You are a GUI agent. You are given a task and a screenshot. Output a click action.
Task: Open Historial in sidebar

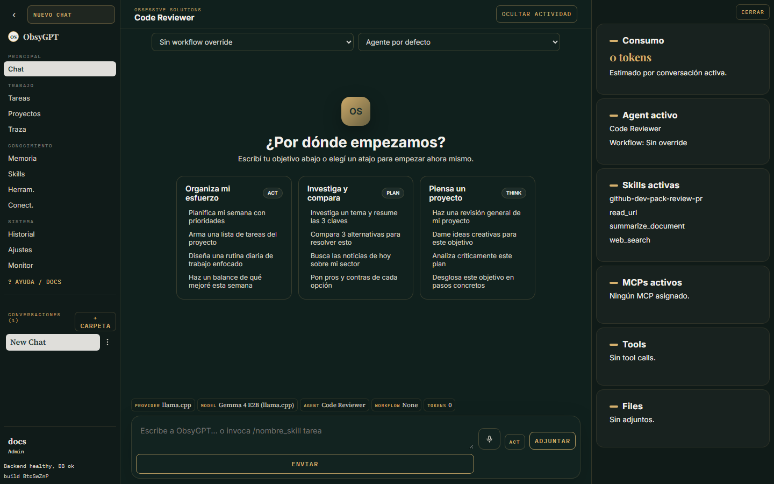tap(60, 234)
